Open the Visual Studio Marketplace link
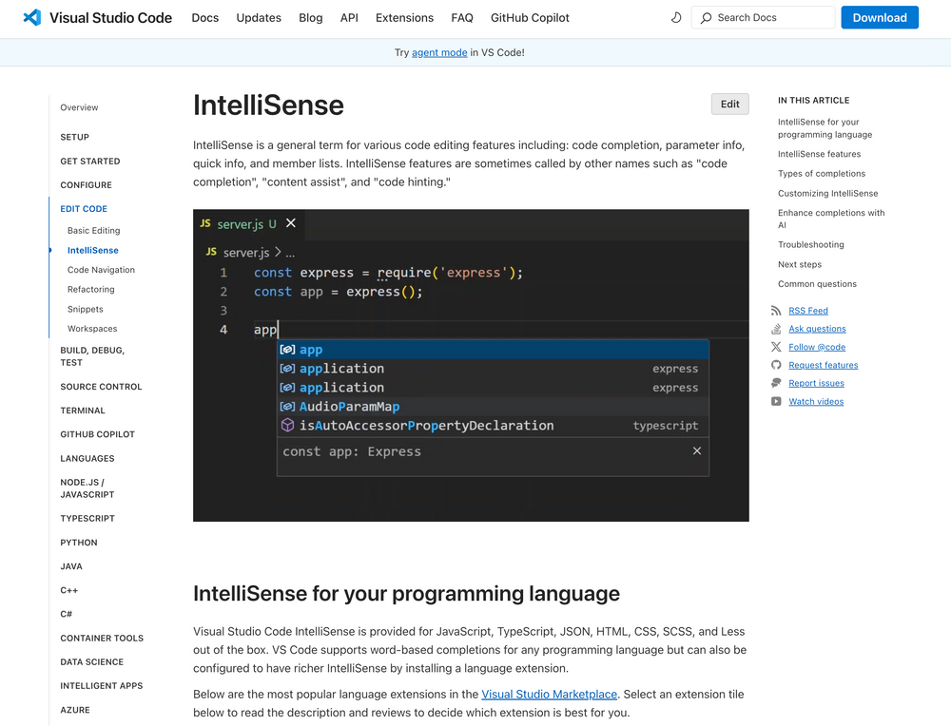951x726 pixels. click(x=549, y=695)
